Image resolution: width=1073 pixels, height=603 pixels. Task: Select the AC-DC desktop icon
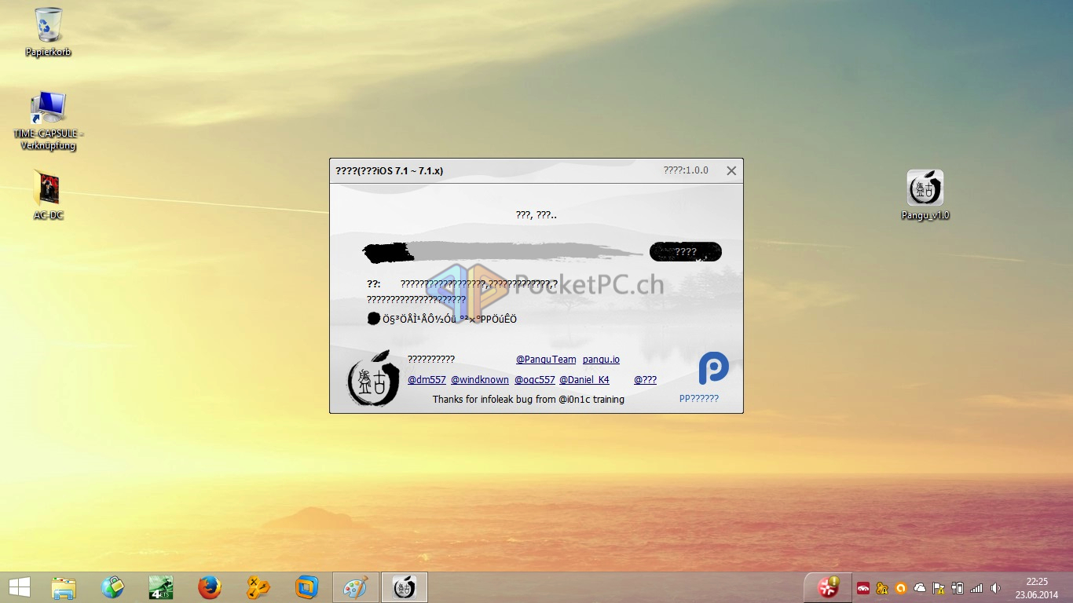(x=49, y=196)
